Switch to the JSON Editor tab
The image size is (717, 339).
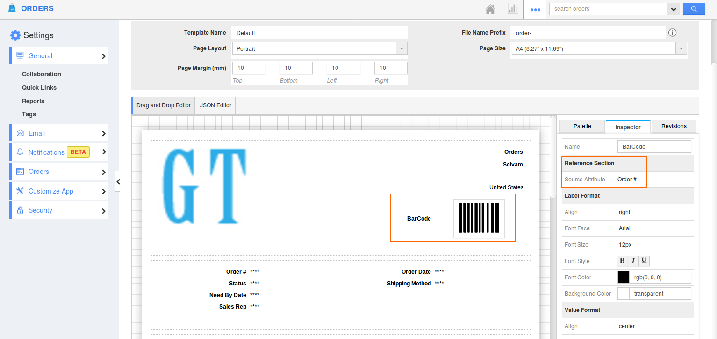[215, 105]
